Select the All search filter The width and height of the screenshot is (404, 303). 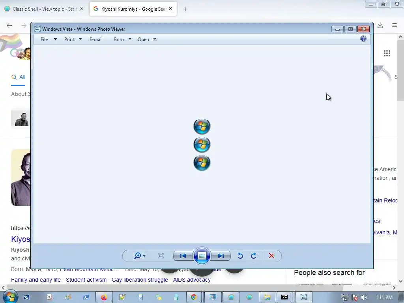[x=18, y=77]
